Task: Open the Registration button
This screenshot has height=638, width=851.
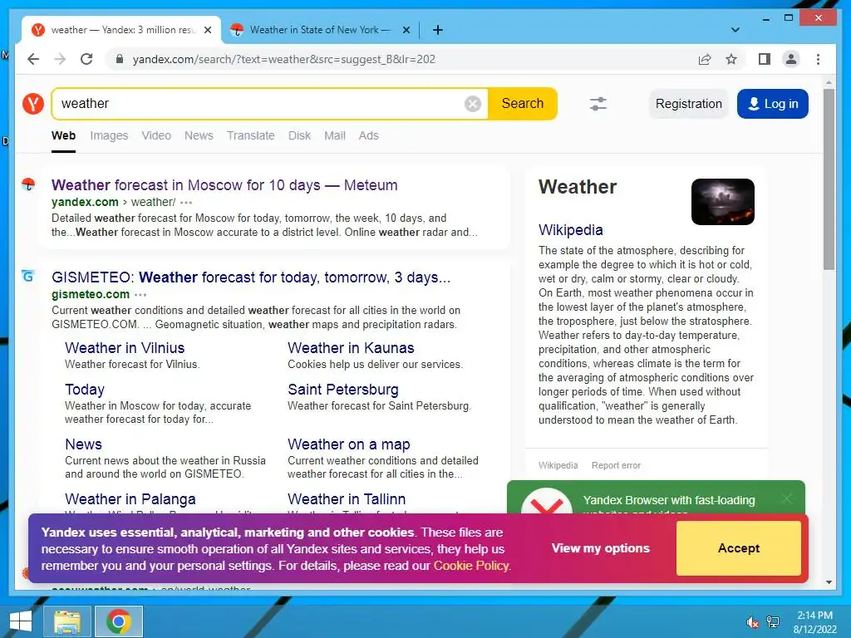Action: [x=689, y=104]
